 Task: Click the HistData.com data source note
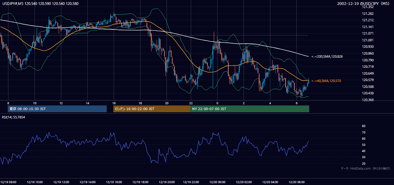(x=366, y=168)
